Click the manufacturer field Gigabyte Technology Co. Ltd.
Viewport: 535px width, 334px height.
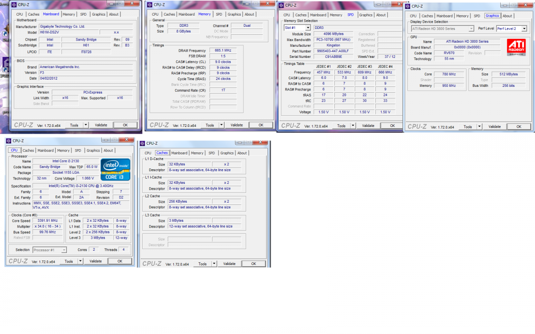tap(86, 26)
